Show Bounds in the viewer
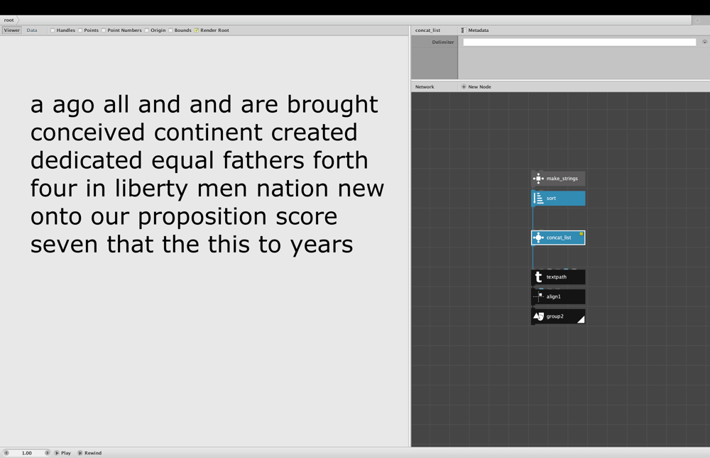The height and width of the screenshot is (458, 710). (x=170, y=30)
